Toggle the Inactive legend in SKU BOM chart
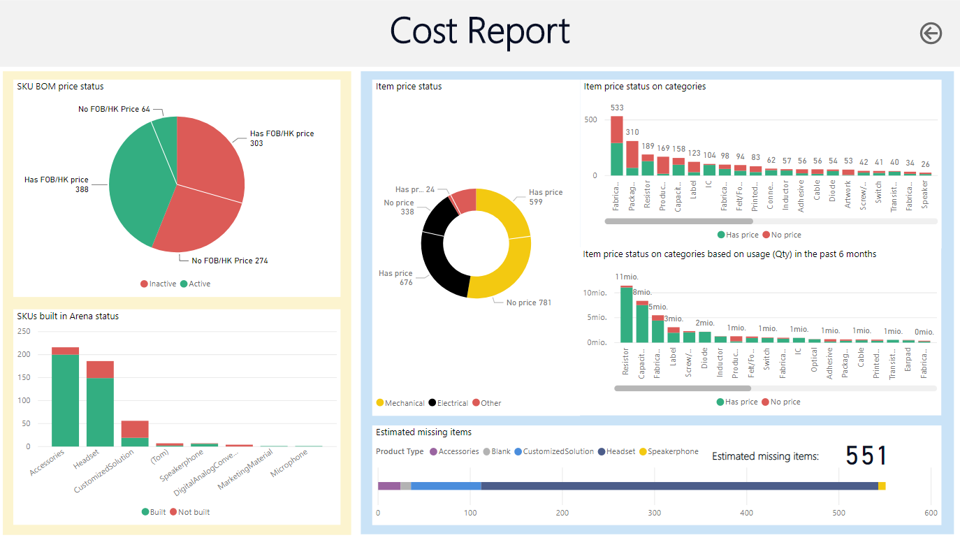Viewport: 960px width, 540px height. 160,284
